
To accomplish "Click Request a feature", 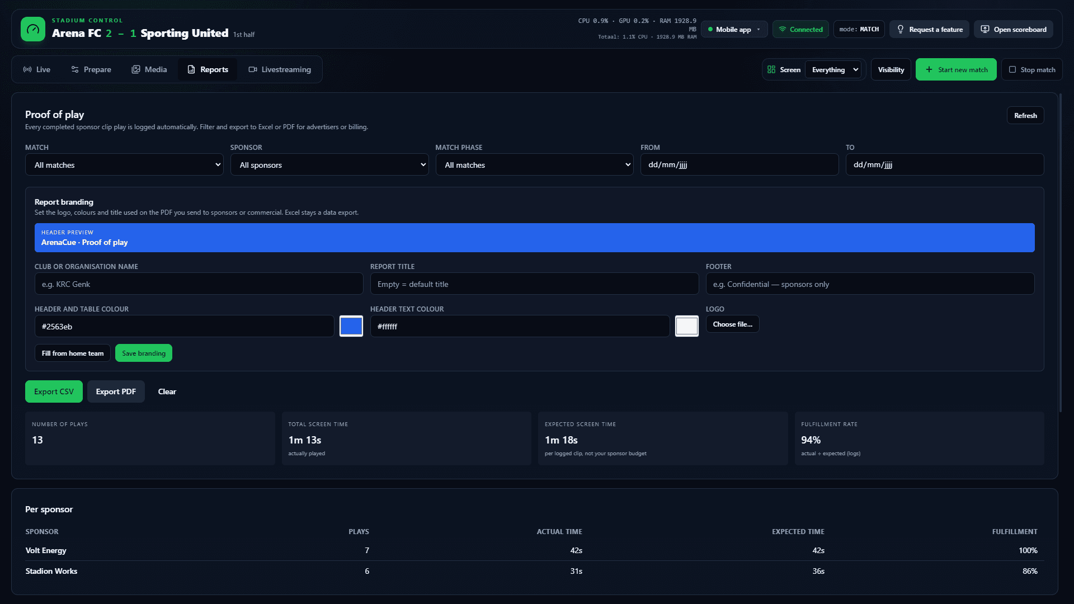I will coord(930,29).
